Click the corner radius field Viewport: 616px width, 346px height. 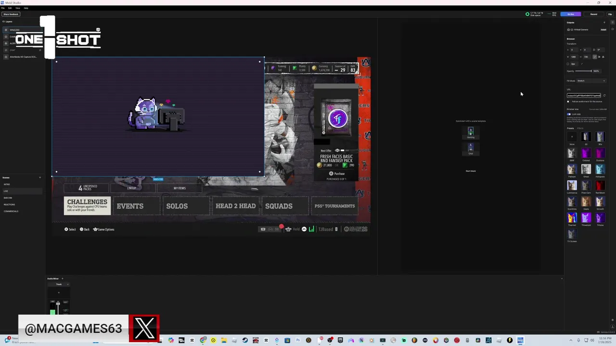coord(574,64)
